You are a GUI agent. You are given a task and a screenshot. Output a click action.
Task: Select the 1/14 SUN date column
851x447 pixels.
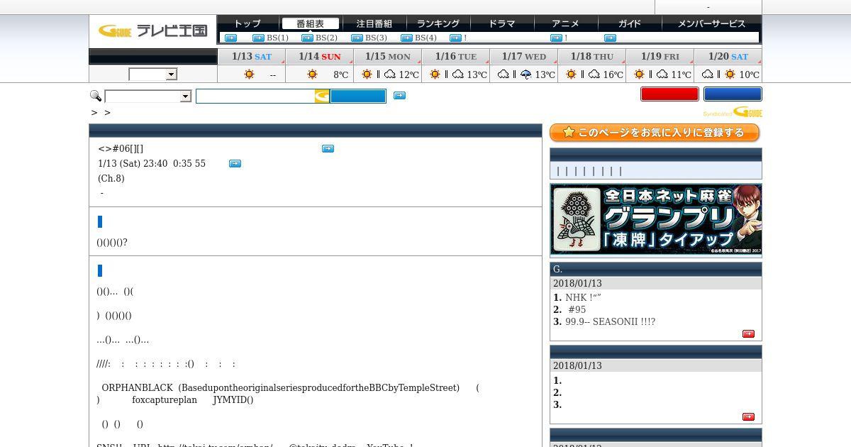pos(319,57)
